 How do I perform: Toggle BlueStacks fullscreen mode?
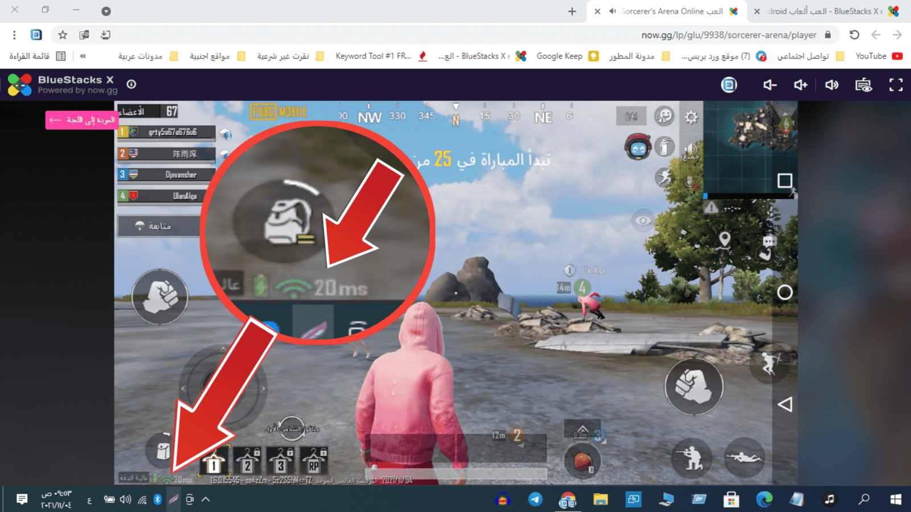click(896, 85)
